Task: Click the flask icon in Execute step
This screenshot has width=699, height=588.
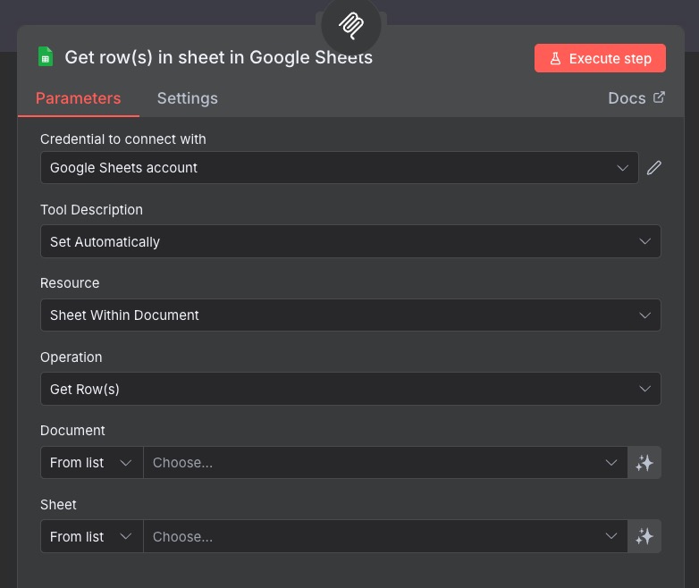Action: click(555, 59)
